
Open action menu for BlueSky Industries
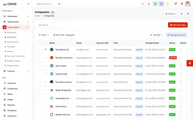181,58
